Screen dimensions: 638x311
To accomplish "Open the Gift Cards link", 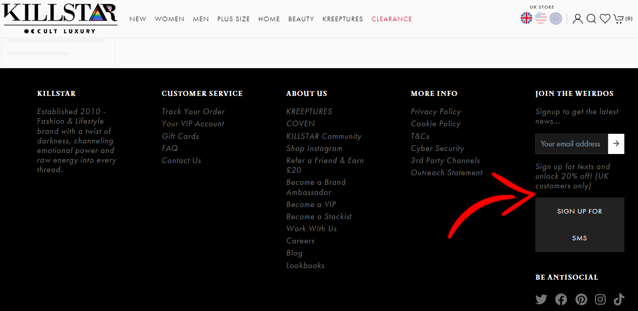I will [180, 136].
